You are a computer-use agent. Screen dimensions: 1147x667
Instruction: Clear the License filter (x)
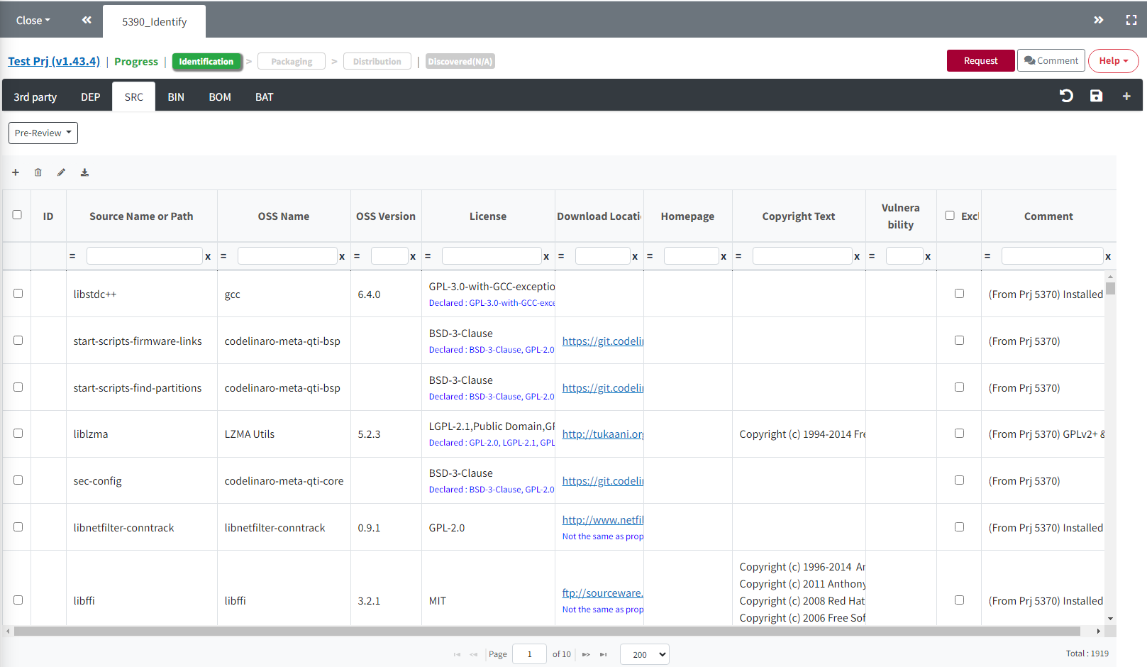coord(546,256)
